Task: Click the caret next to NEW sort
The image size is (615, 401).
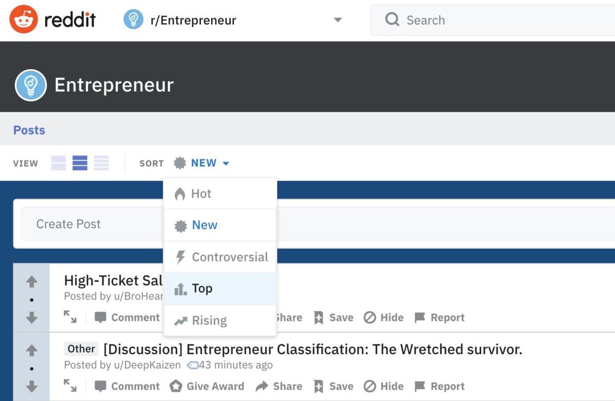Action: 226,164
